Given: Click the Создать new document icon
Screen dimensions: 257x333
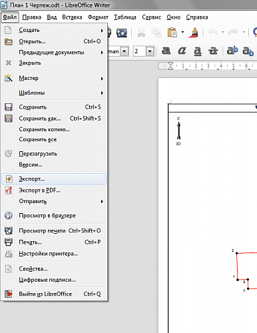Looking at the screenshot, I should [8, 30].
